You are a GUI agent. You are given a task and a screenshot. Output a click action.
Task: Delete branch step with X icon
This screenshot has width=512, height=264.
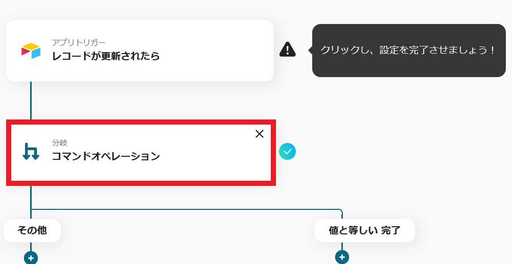point(260,134)
